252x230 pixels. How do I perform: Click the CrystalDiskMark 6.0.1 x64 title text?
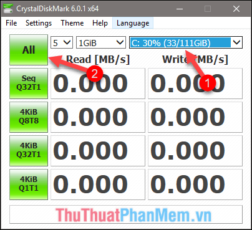coord(57,9)
